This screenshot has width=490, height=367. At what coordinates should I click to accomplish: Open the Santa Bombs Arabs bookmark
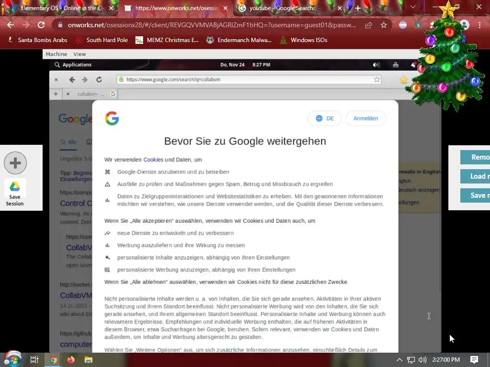(37, 40)
